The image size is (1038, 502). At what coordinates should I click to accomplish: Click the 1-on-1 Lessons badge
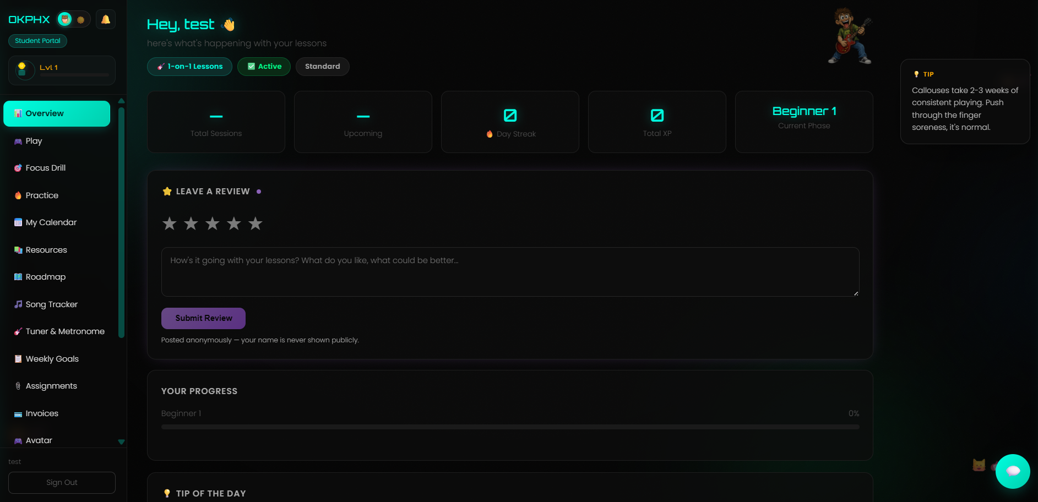point(189,67)
